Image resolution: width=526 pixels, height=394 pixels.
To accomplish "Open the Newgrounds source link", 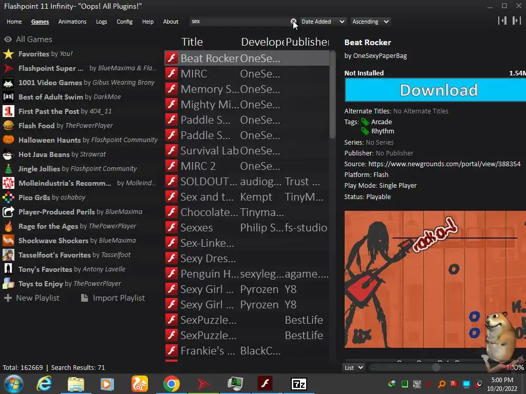I will click(x=444, y=164).
